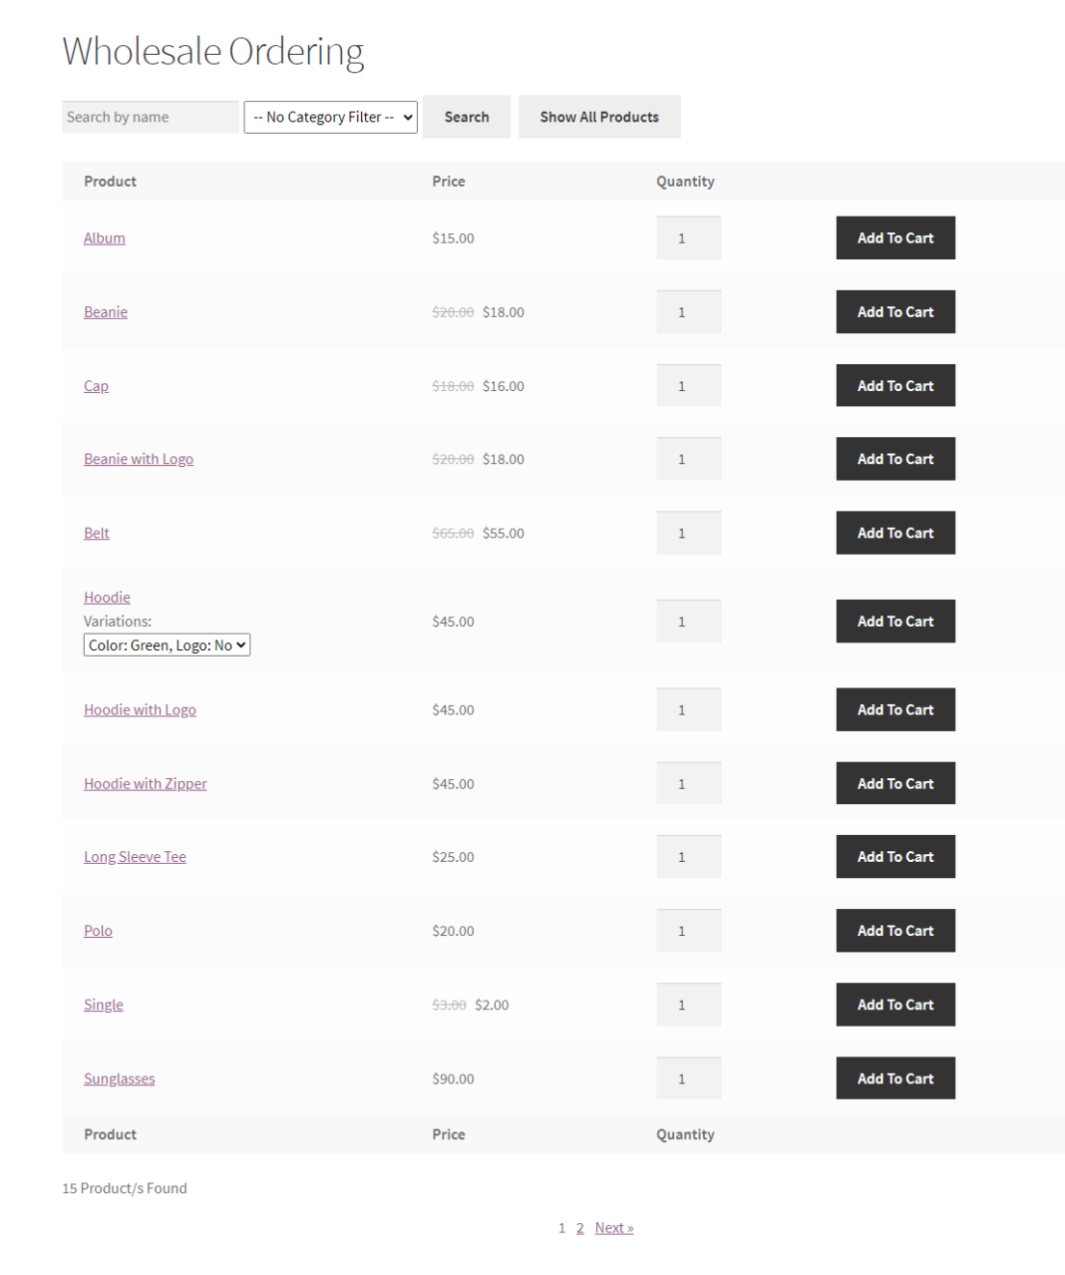The image size is (1065, 1275).
Task: Open the Album product page
Action: tap(104, 237)
